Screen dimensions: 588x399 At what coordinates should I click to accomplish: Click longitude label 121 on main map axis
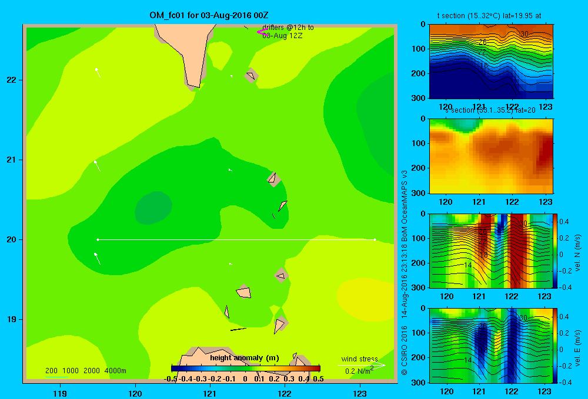pos(210,393)
